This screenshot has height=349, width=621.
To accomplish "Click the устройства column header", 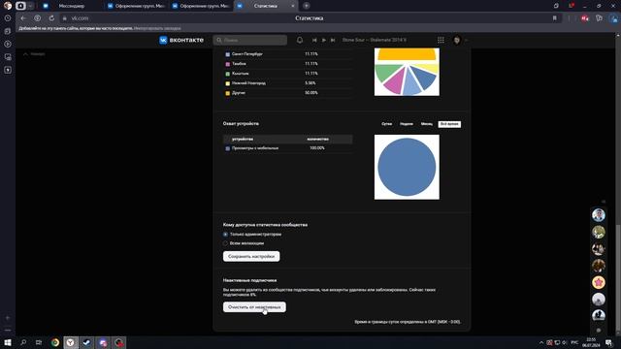I will [243, 140].
